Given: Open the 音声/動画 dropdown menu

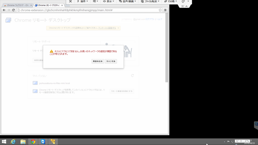Looking at the screenshot, I should (127, 1).
